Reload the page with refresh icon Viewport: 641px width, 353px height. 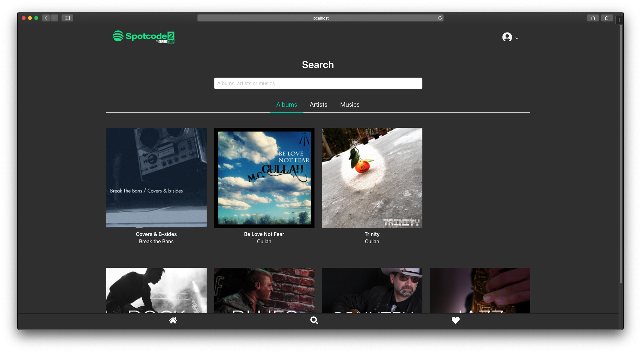[440, 18]
